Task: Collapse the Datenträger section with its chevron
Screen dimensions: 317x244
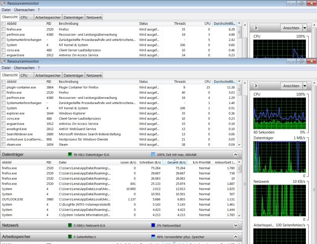Action: 236,155
